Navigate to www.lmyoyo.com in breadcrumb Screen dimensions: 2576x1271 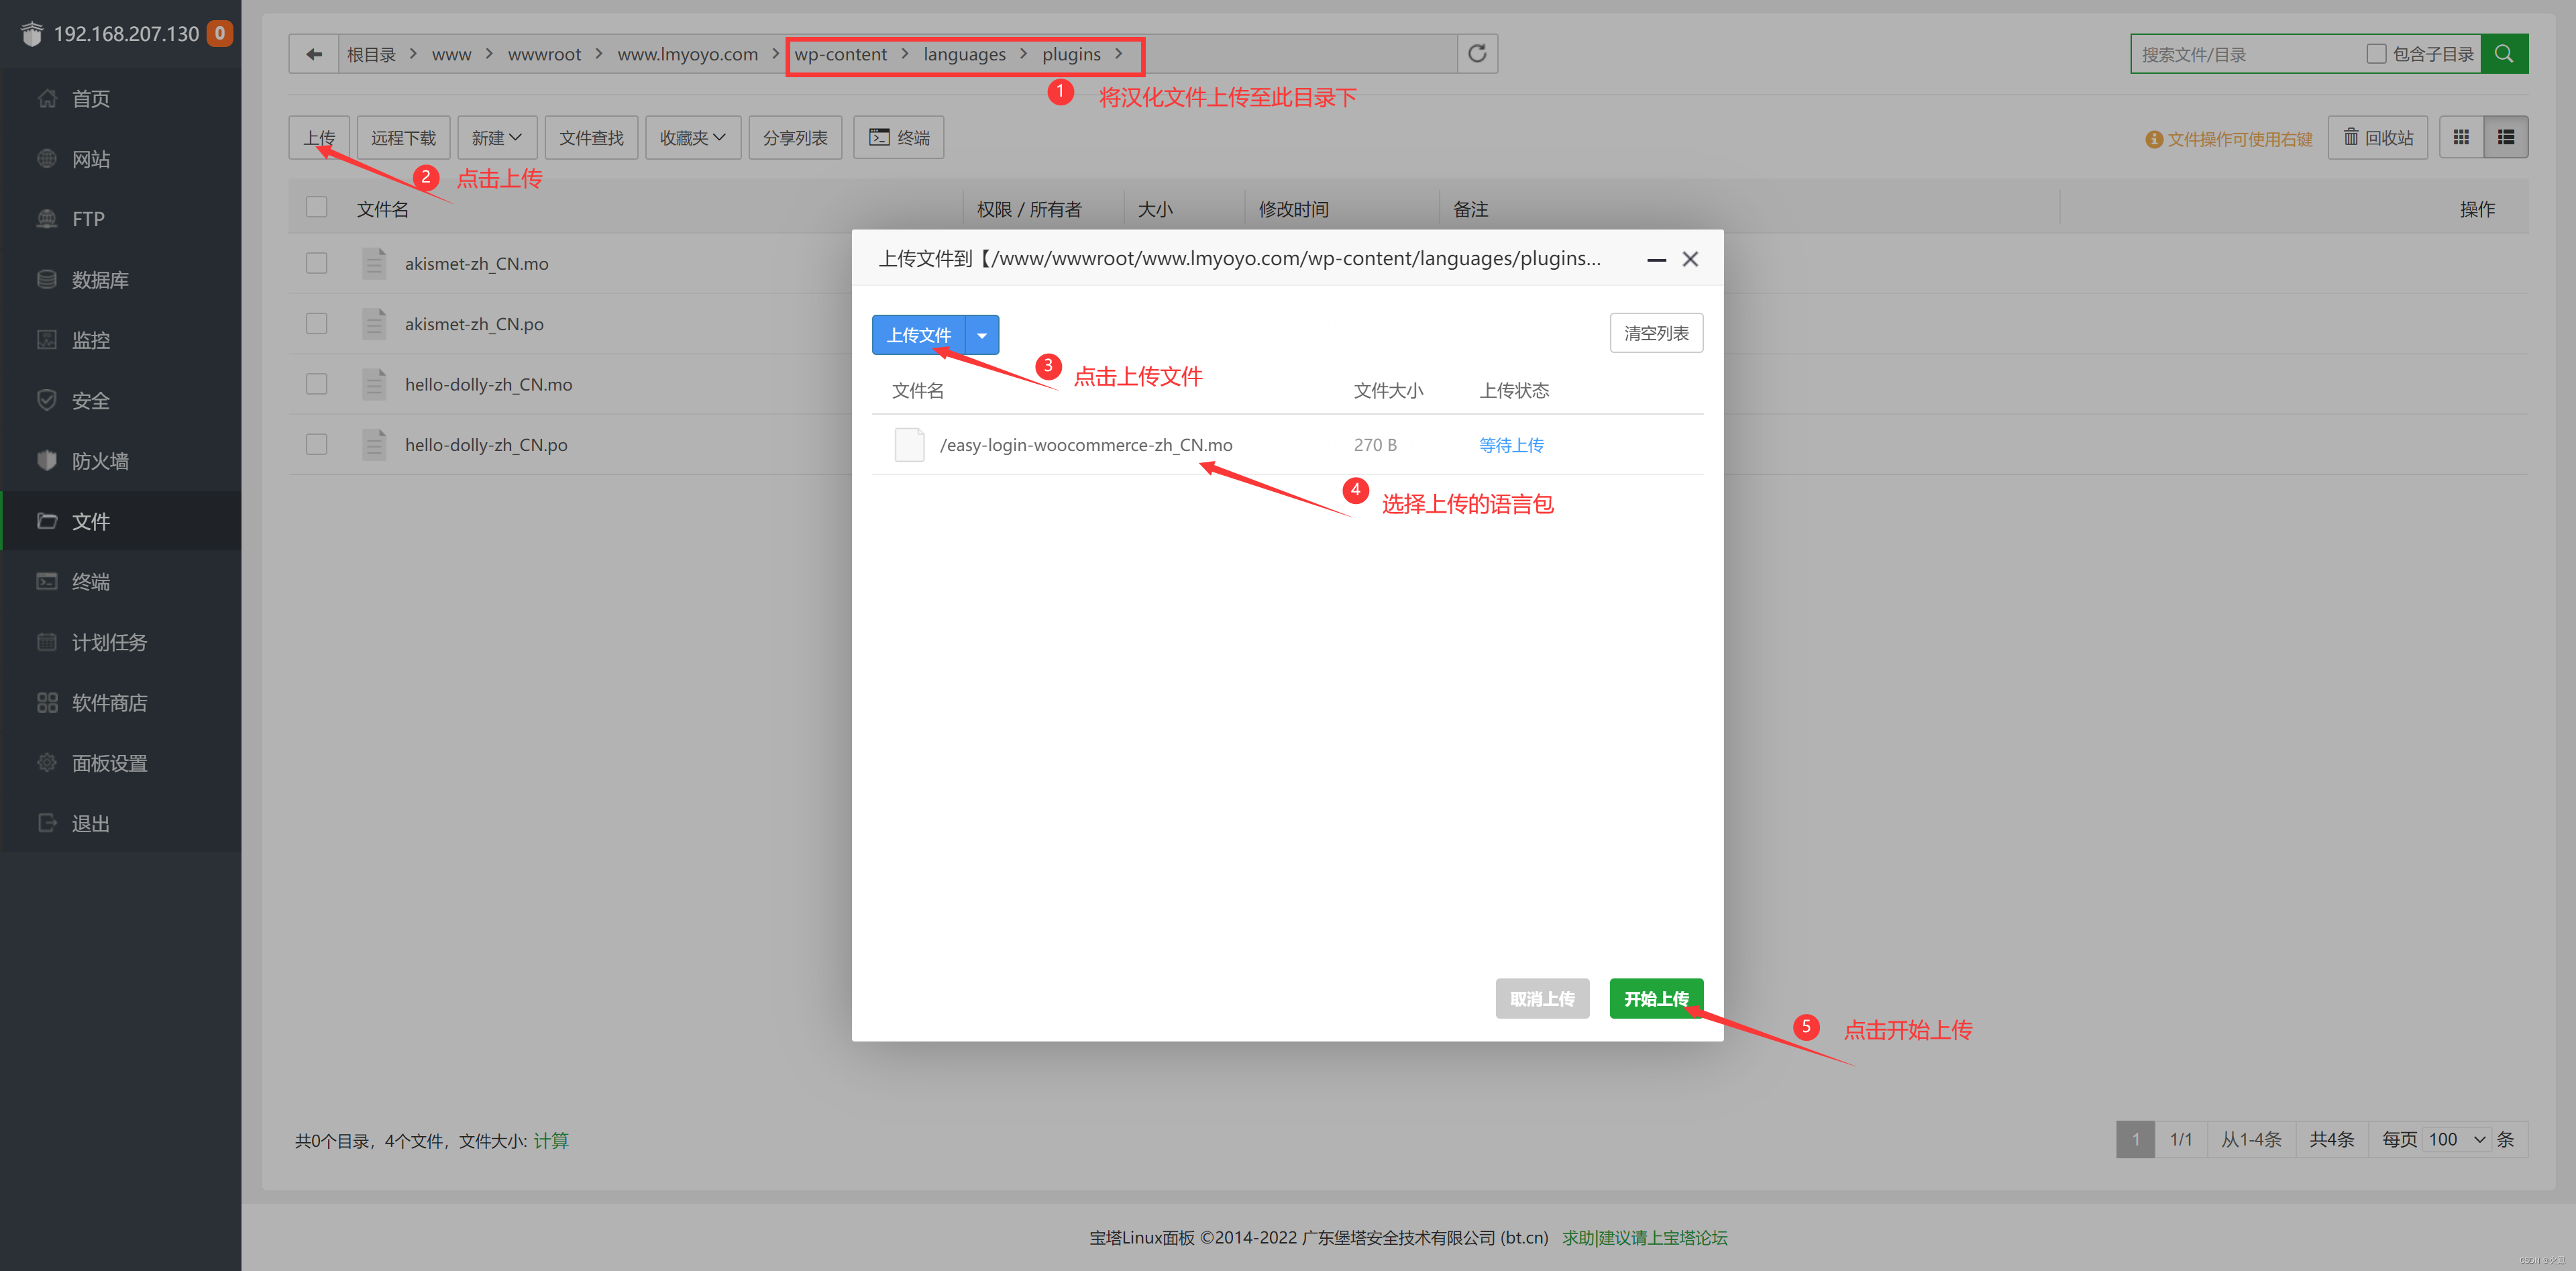[x=687, y=54]
